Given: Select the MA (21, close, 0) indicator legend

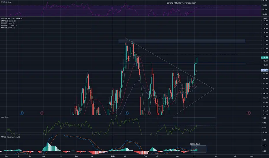Looking at the screenshot, I should 8,28.
